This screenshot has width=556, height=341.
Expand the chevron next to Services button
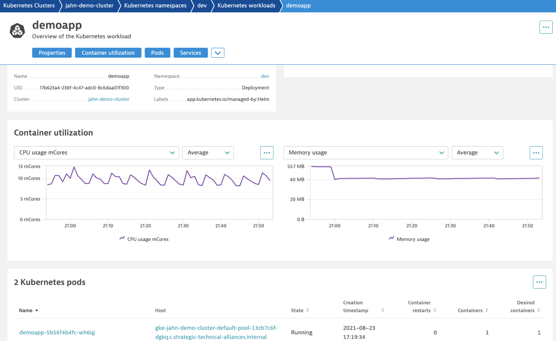click(x=218, y=52)
